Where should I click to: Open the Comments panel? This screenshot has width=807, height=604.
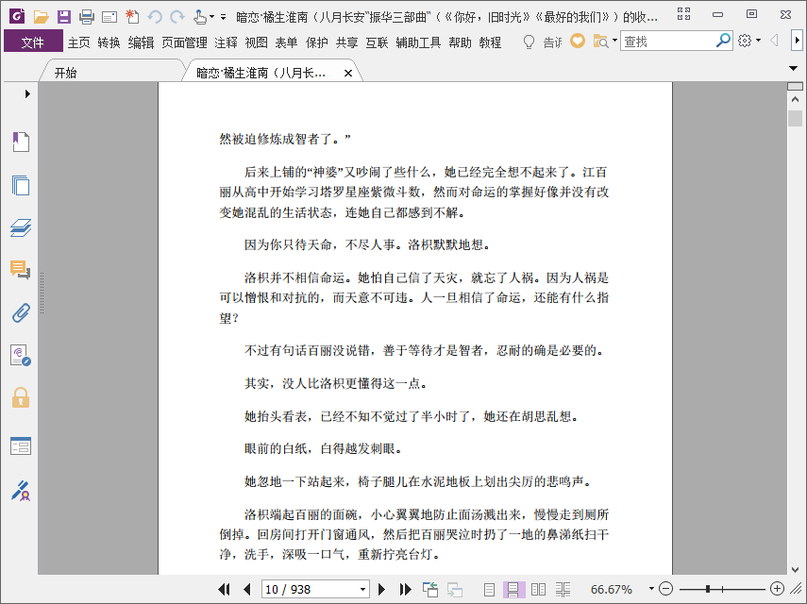point(21,270)
